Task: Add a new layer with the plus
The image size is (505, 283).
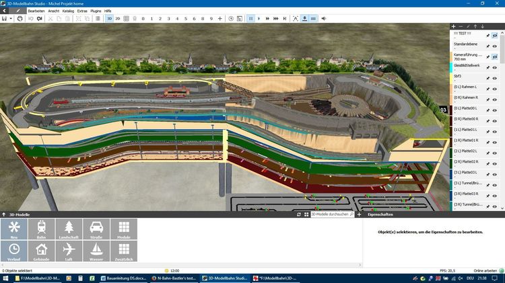Action: pos(453,26)
